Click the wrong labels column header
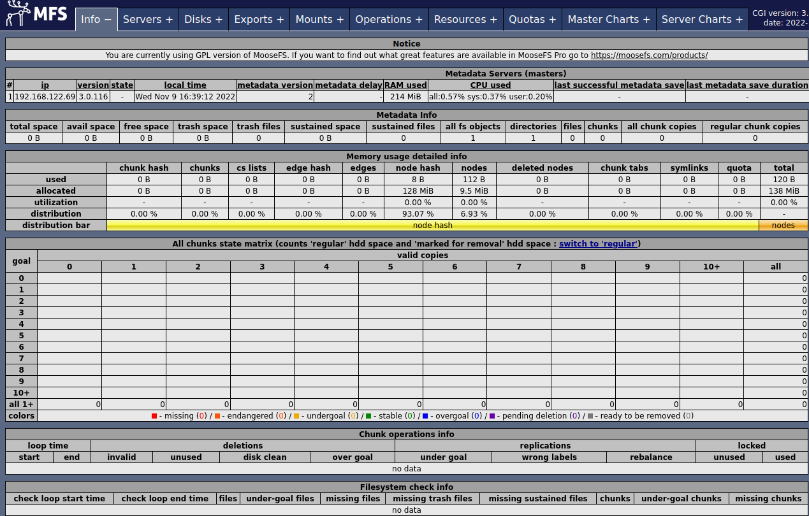 point(549,457)
